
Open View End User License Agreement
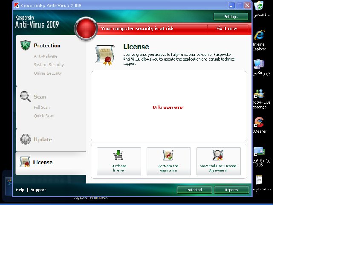218,161
